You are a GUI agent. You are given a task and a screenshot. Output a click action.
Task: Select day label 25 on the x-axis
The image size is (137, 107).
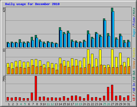104,104
